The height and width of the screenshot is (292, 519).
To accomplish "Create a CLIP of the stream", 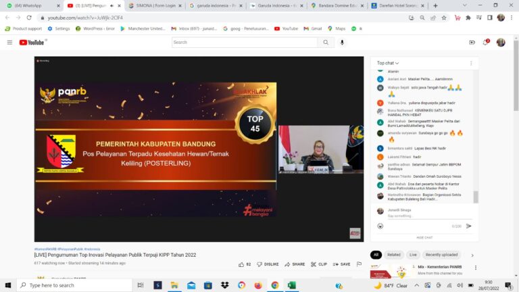I will (319, 264).
